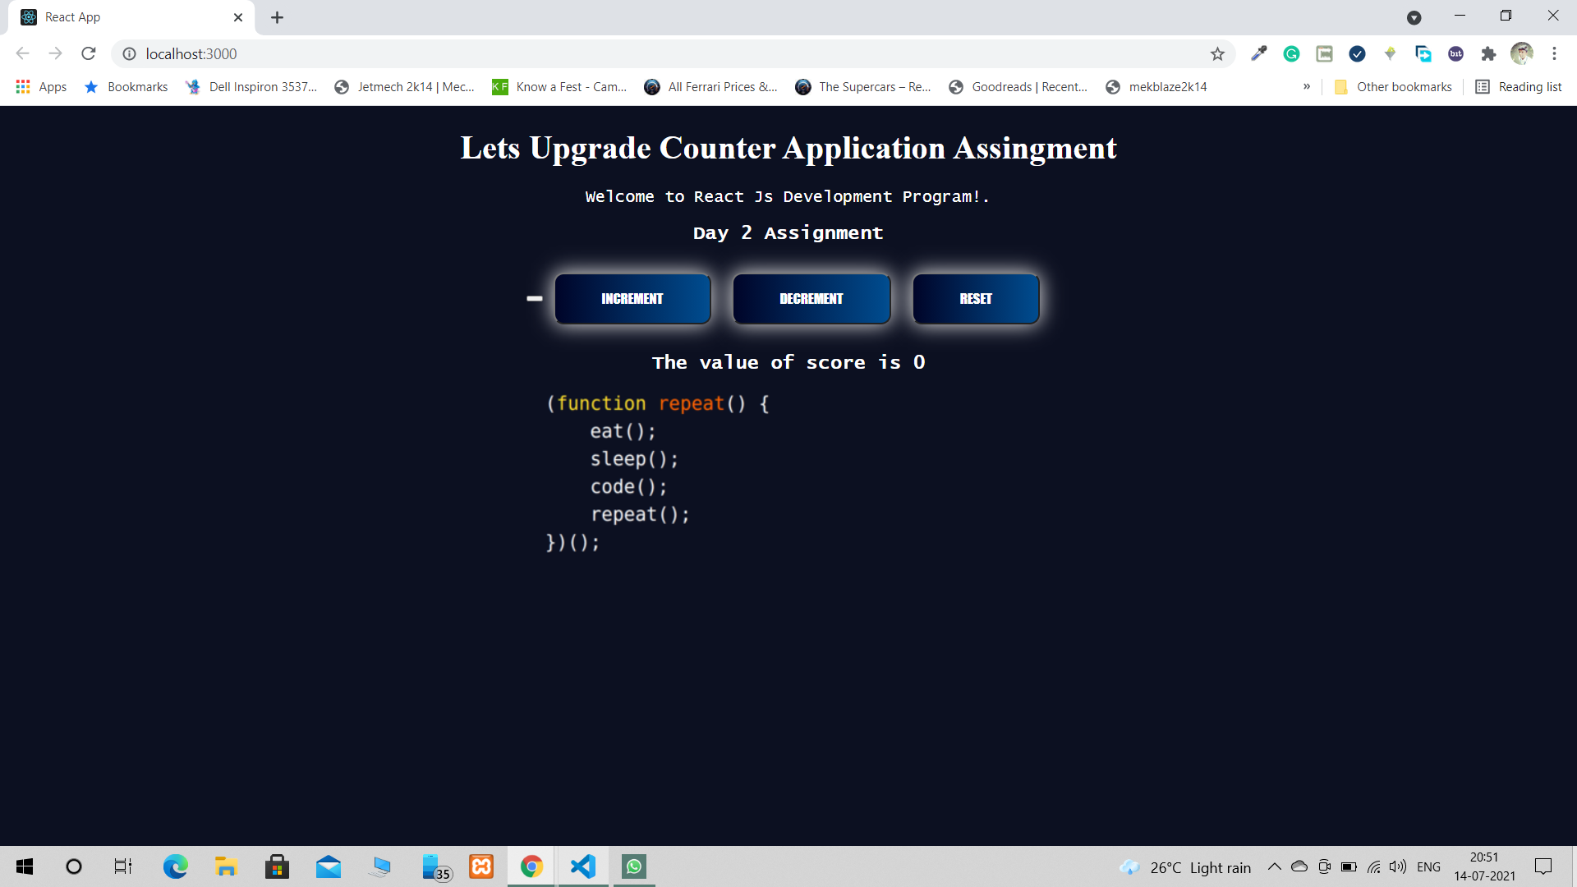Viewport: 1577px width, 887px height.
Task: Switch to the React App tab
Action: (x=123, y=16)
